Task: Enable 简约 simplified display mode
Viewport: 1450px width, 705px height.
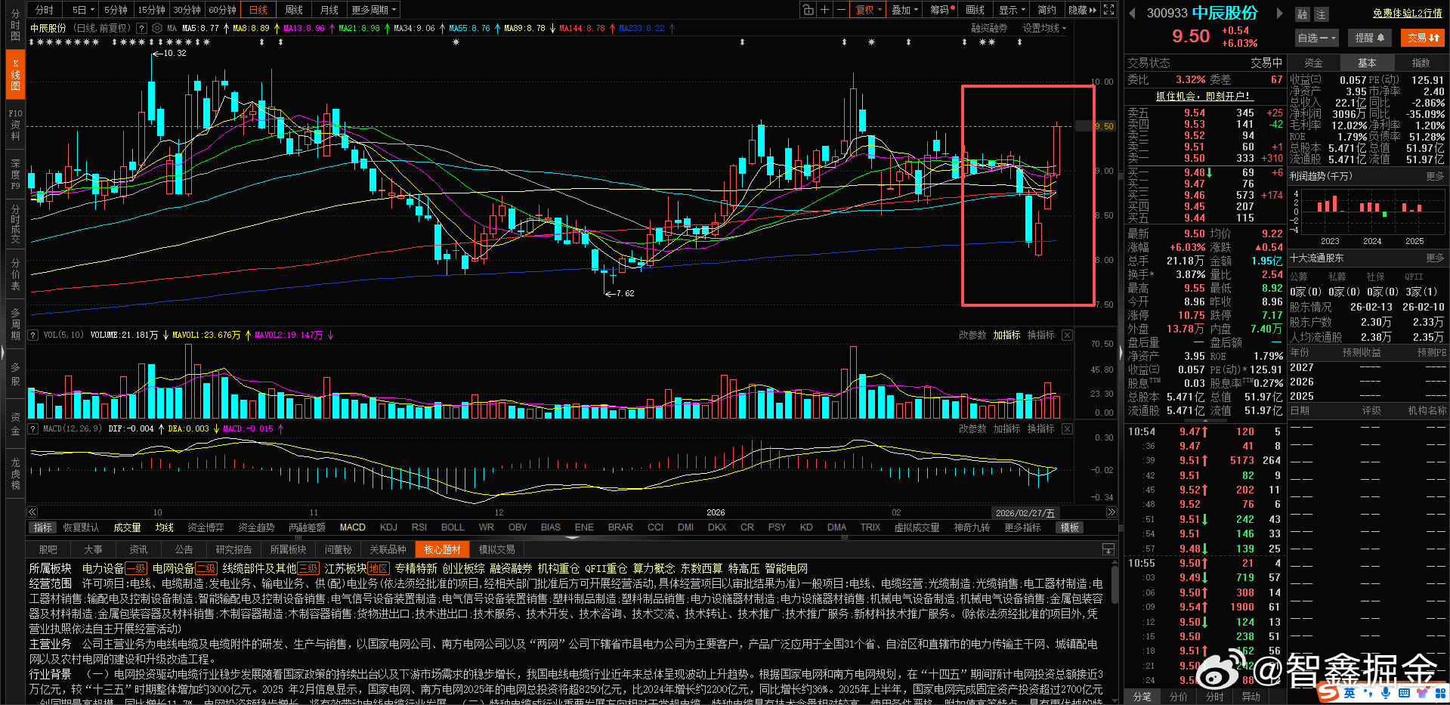Action: click(1048, 9)
